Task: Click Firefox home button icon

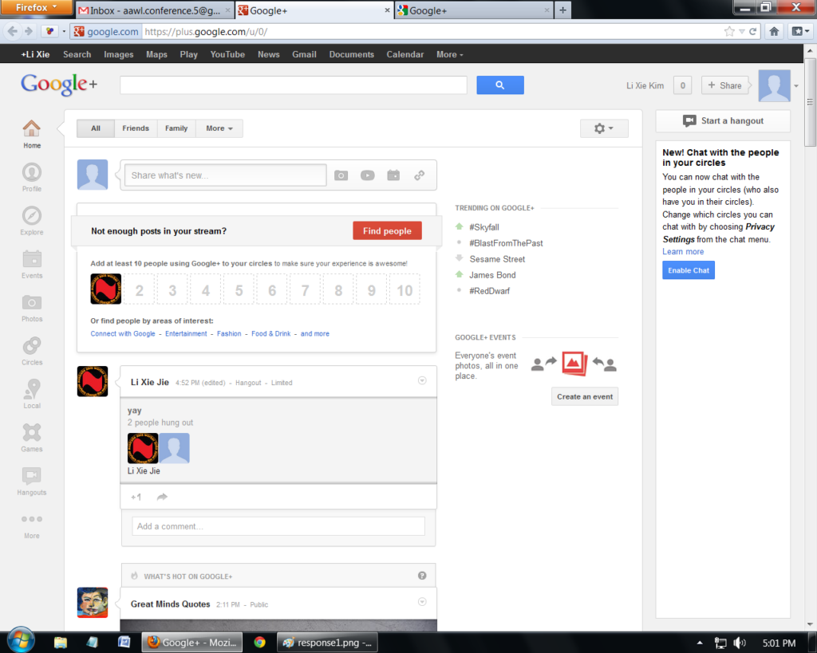Action: click(774, 31)
